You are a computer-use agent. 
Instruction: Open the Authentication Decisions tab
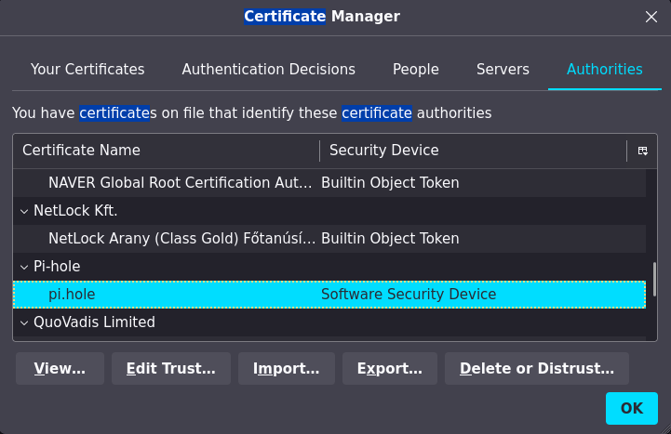[x=269, y=69]
